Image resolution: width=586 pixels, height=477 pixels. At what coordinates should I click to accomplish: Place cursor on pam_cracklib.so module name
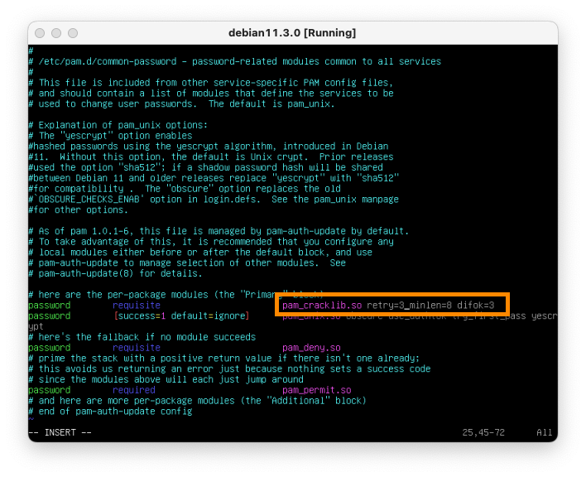click(322, 306)
